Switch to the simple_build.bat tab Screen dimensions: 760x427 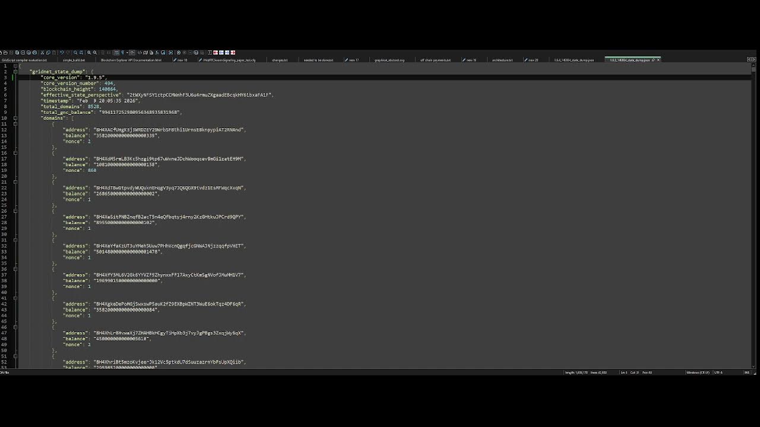pyautogui.click(x=74, y=60)
